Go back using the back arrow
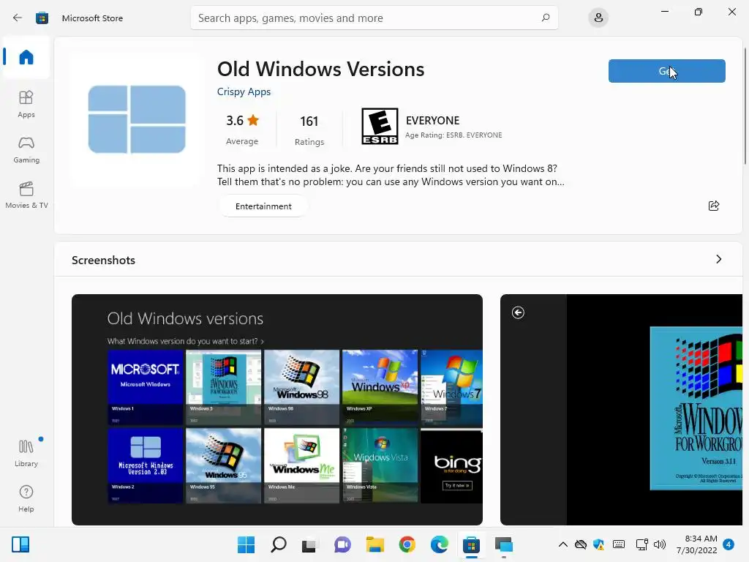 point(18,18)
